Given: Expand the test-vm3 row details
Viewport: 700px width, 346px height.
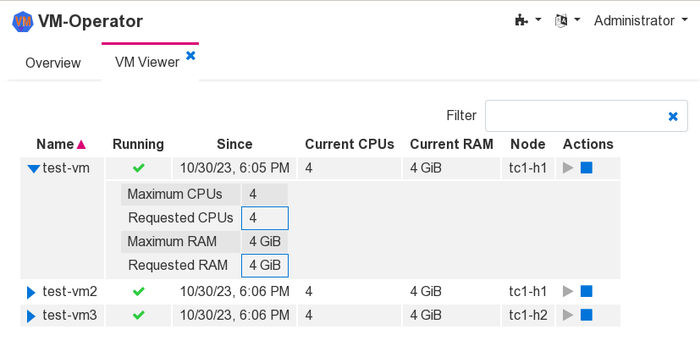Looking at the screenshot, I should (x=31, y=316).
